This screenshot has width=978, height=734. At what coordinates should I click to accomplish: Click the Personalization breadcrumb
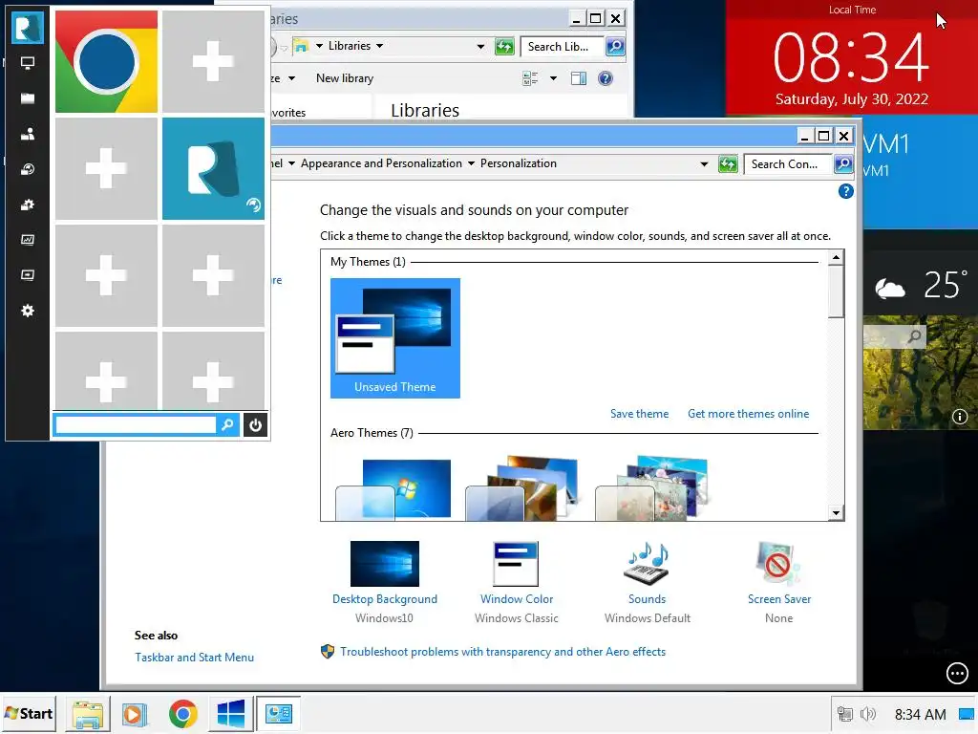519,163
